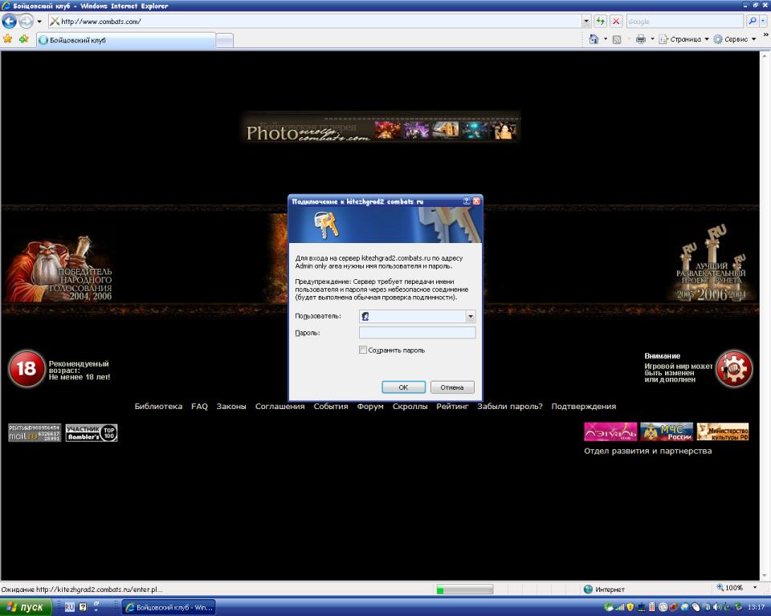Open the Страница menu
Image resolution: width=771 pixels, height=616 pixels.
[x=684, y=39]
